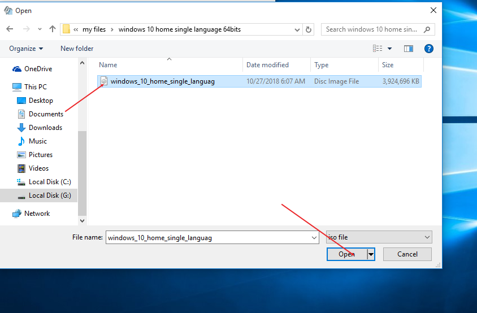Click sidebar scrollbar up arrow
The image size is (477, 313).
[x=82, y=63]
